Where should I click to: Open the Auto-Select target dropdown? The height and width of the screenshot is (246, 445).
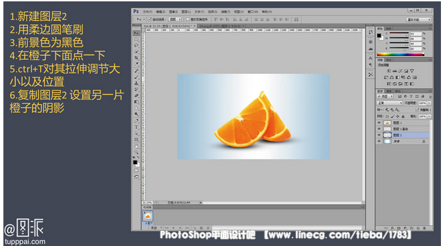pos(175,19)
